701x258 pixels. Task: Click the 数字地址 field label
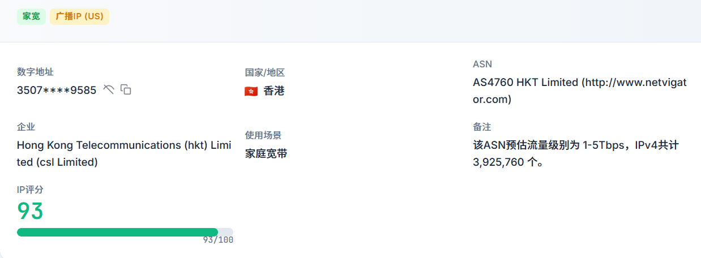tap(35, 72)
